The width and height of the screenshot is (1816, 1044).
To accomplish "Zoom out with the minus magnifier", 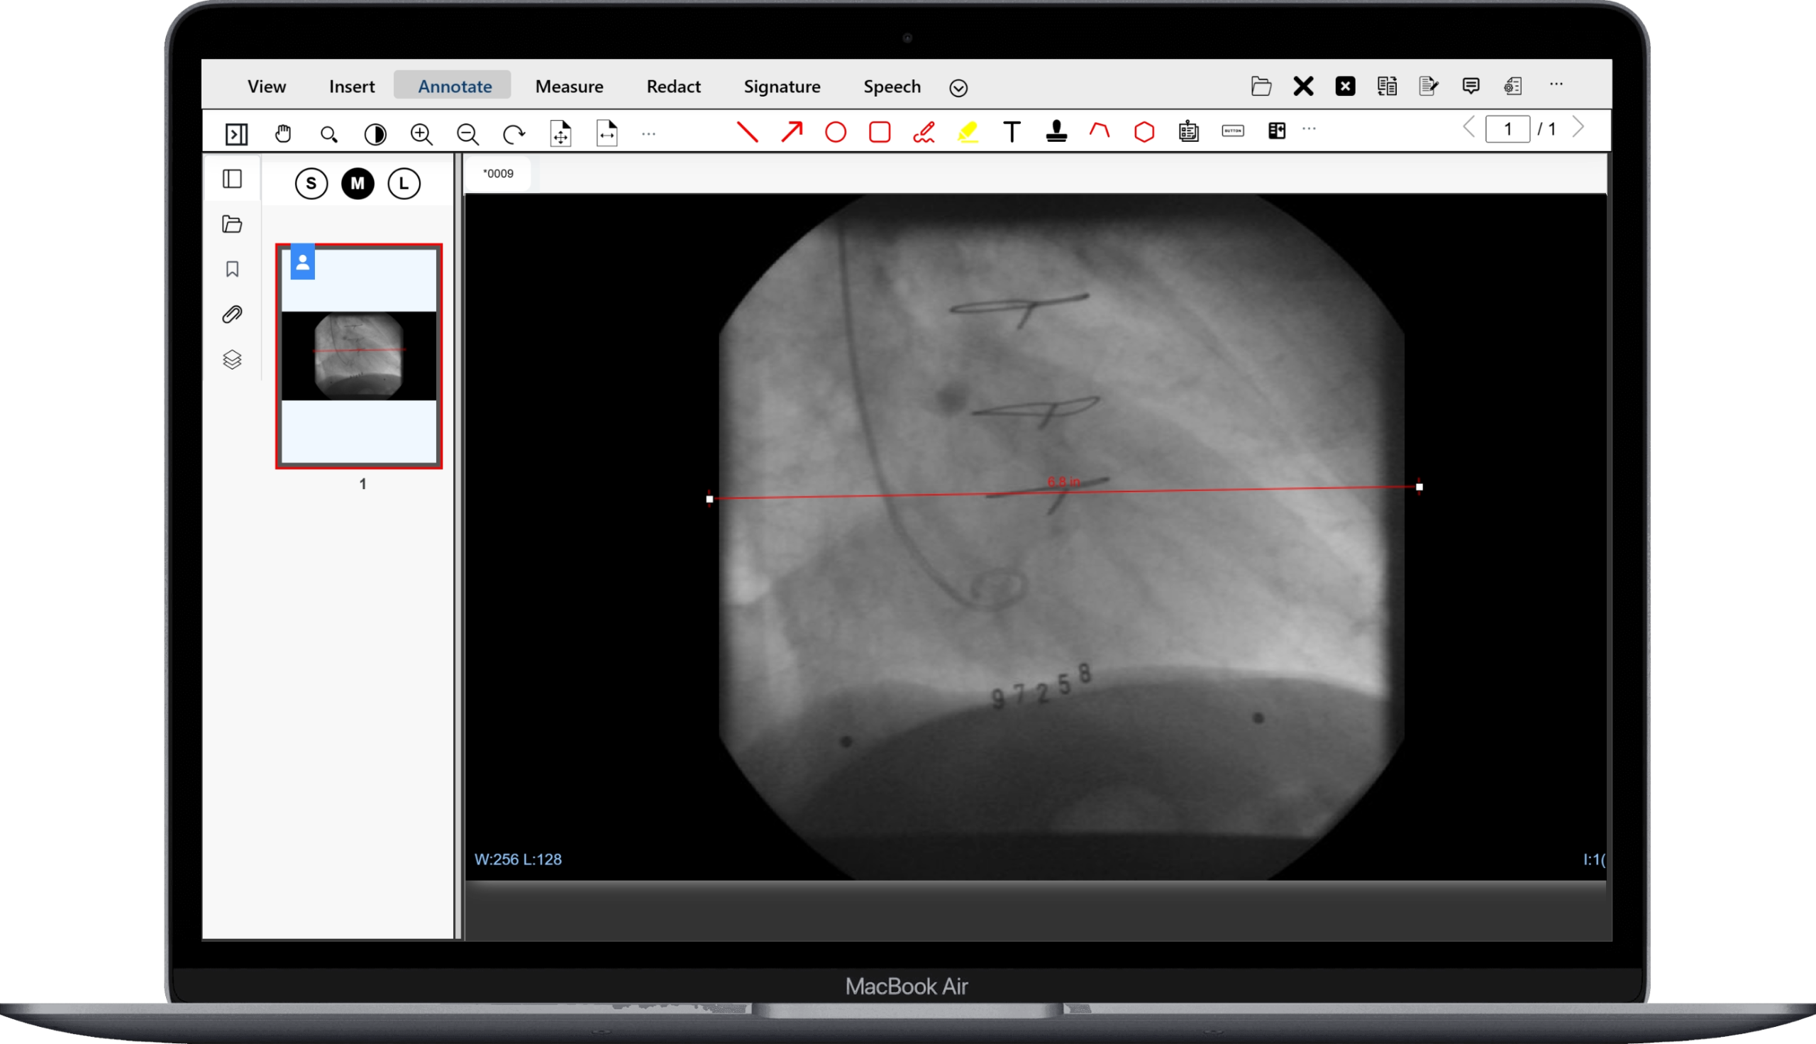I will tap(468, 134).
